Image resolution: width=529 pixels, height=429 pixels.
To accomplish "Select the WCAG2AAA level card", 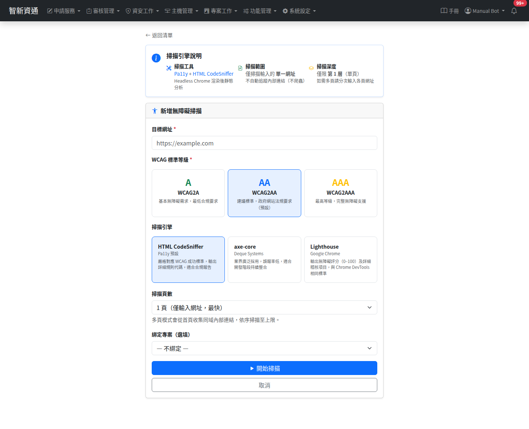I will coord(341,193).
